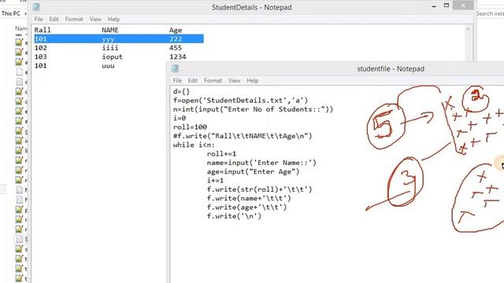Viewport: 504px width, 283px height.
Task: Click the commented '#f.write' header line
Action: 243,136
